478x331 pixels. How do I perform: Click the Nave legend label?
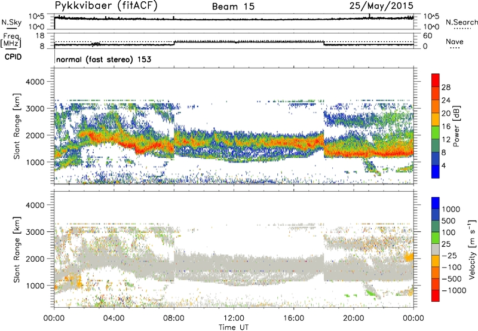click(455, 41)
